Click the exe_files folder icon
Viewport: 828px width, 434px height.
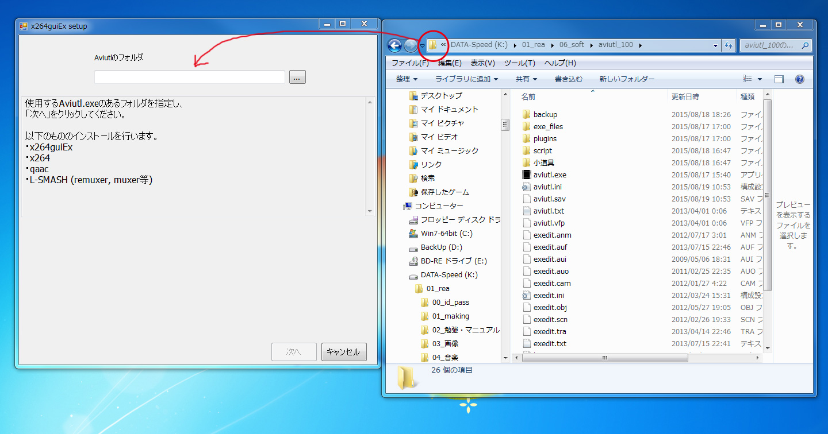[527, 126]
